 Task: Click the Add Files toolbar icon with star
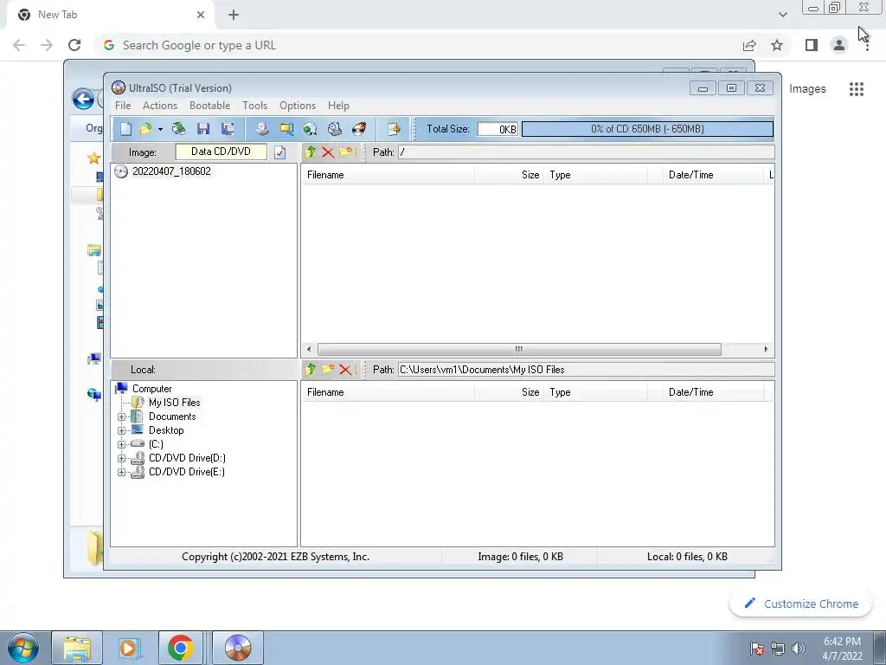[394, 129]
